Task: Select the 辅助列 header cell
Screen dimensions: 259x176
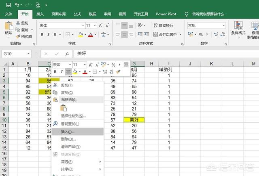Action: click(x=169, y=69)
